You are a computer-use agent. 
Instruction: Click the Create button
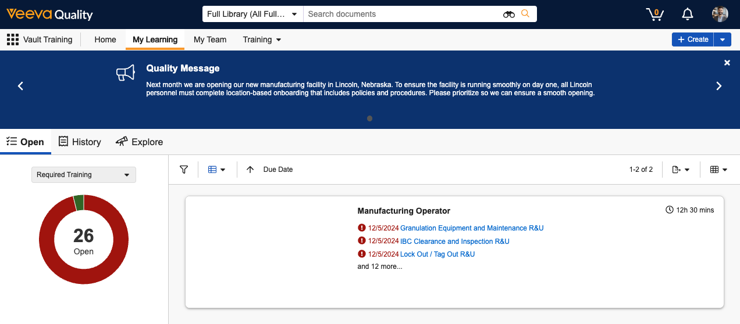(693, 39)
